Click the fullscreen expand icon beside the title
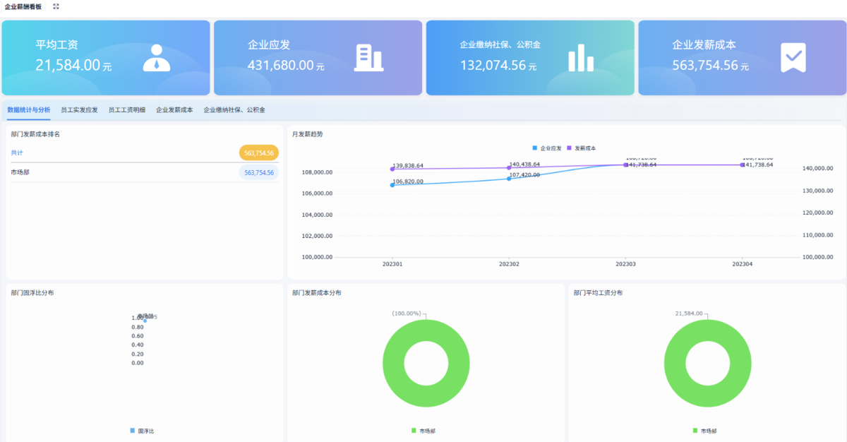This screenshot has height=442, width=847. 56,6
